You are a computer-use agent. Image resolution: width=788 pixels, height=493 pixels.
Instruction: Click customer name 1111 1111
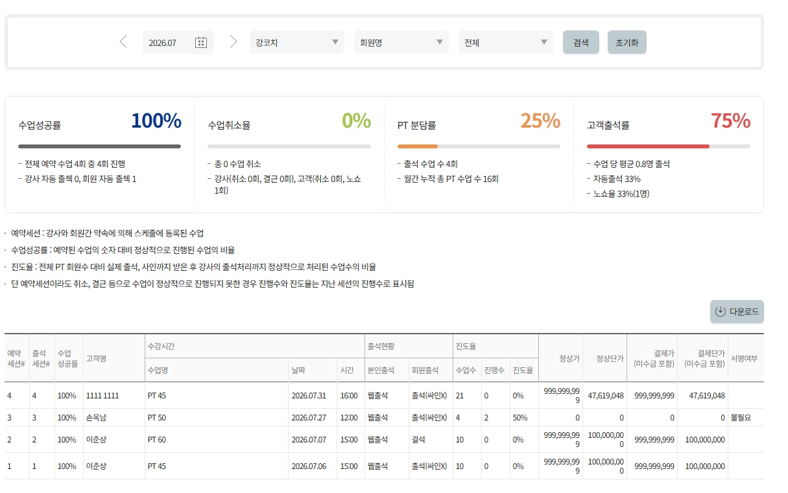tap(102, 395)
